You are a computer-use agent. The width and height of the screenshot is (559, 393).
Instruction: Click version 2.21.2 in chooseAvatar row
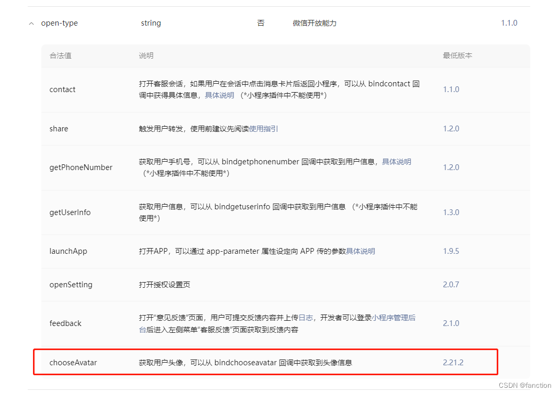453,363
